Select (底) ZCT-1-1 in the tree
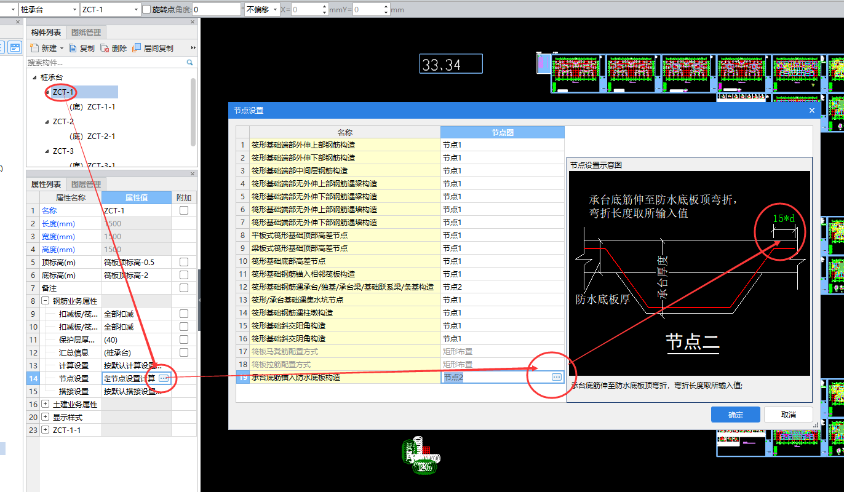 point(93,107)
